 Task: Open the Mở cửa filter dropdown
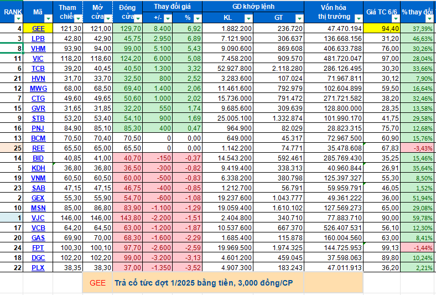coord(108,19)
